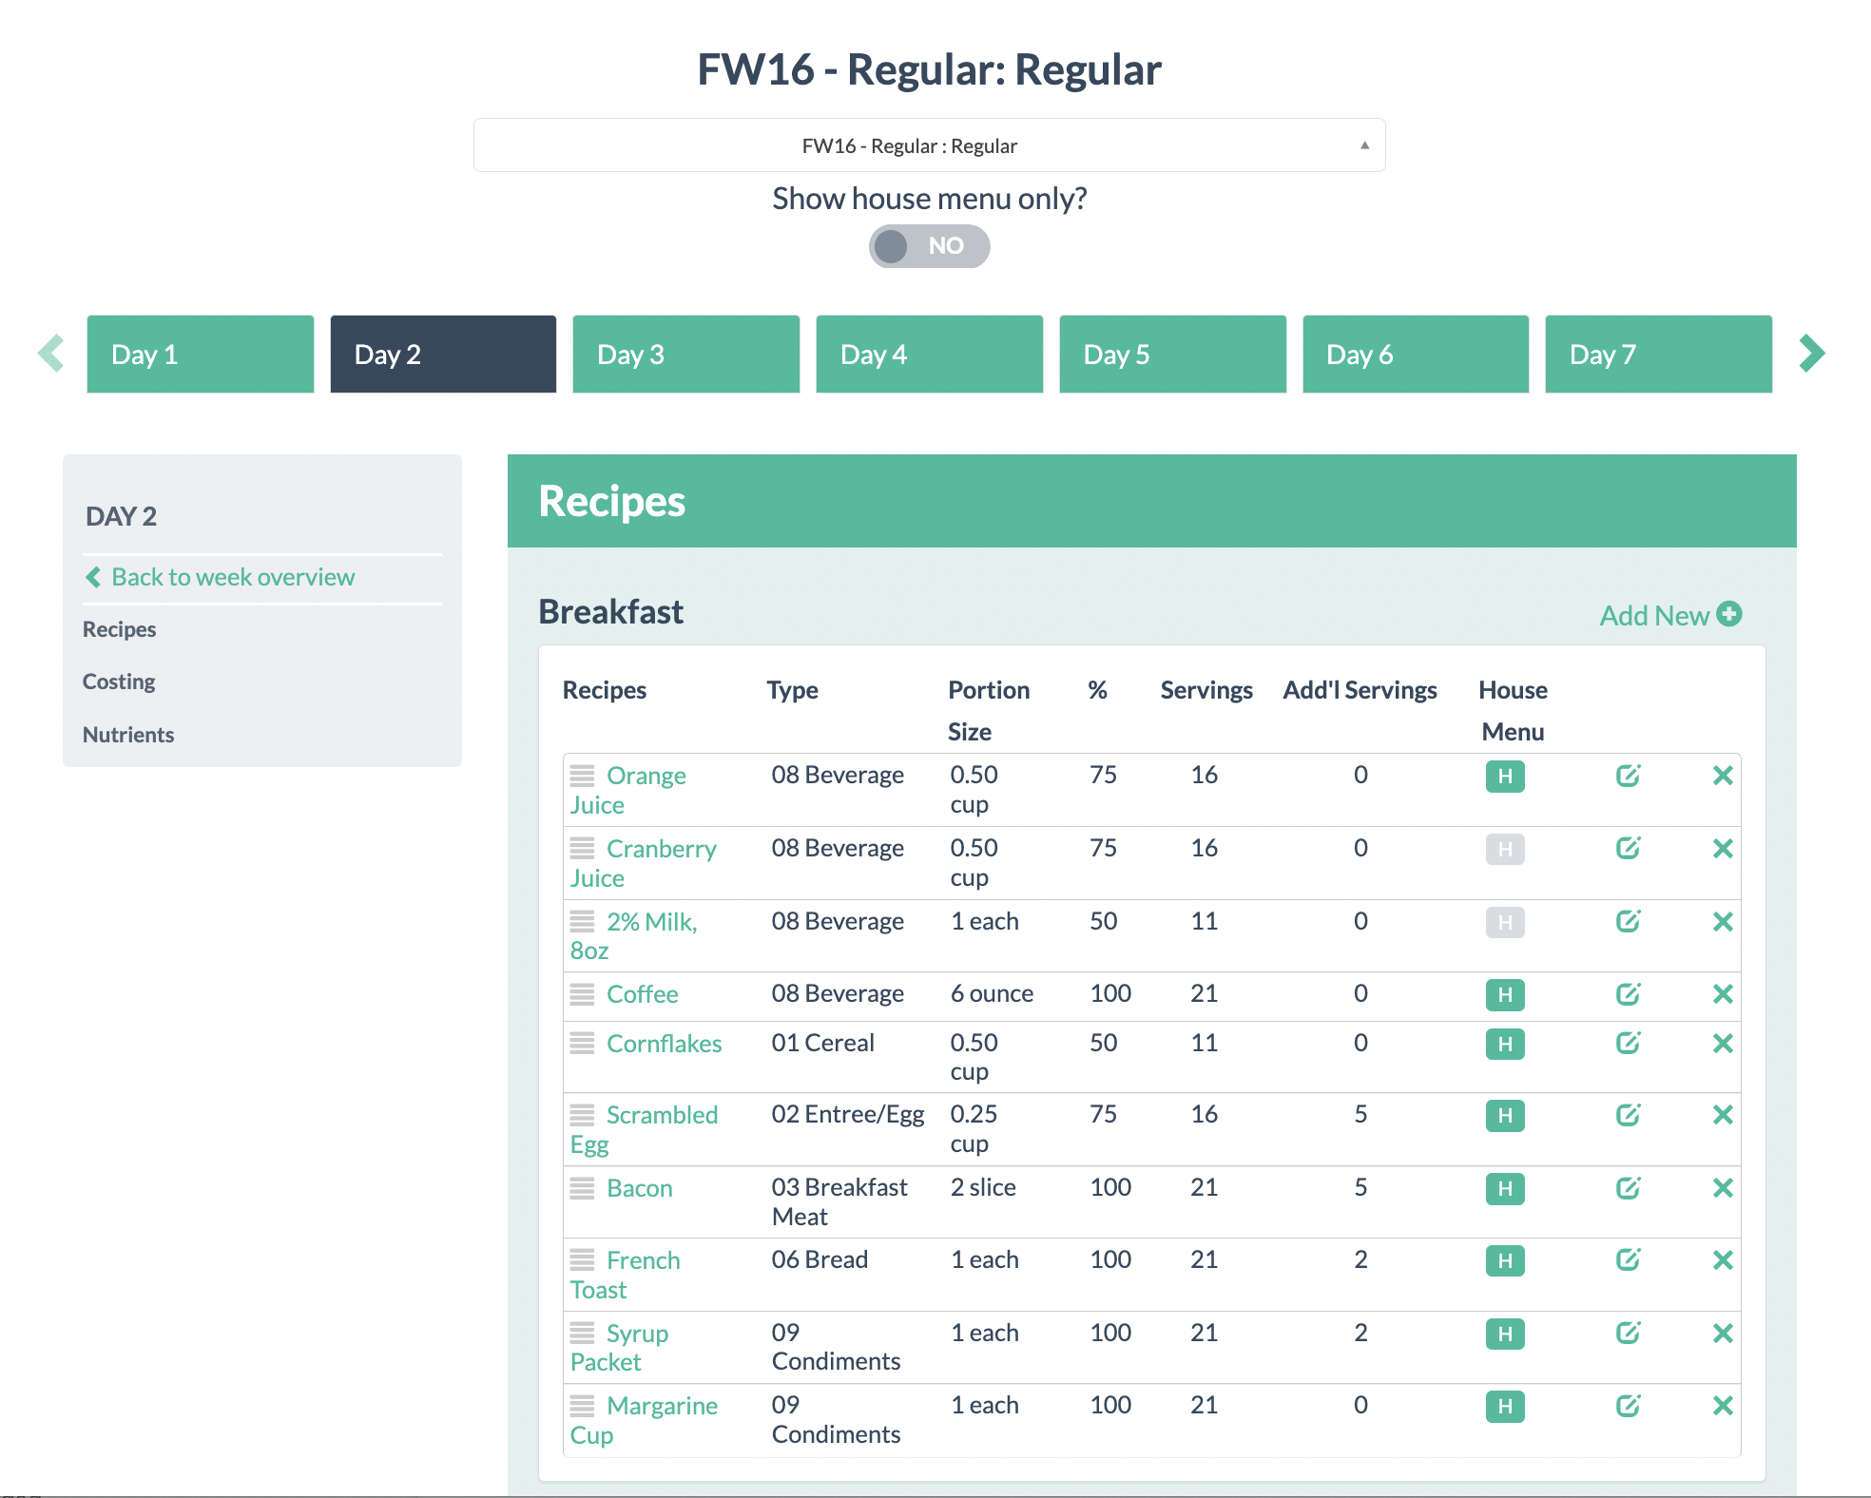Switch to the Day 5 tab
Image resolution: width=1871 pixels, height=1498 pixels.
1171,355
